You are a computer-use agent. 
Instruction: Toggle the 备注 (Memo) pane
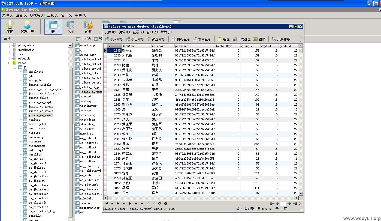[x=223, y=39]
